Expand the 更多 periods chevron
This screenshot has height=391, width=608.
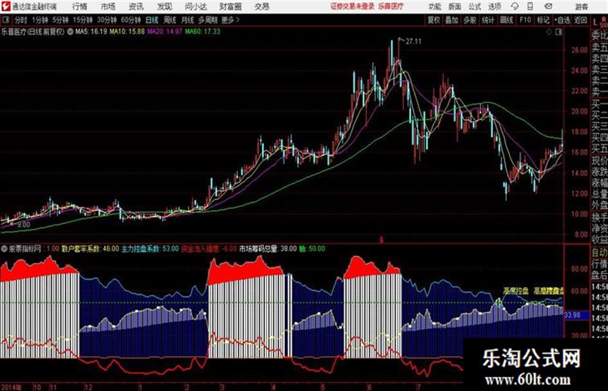click(231, 20)
